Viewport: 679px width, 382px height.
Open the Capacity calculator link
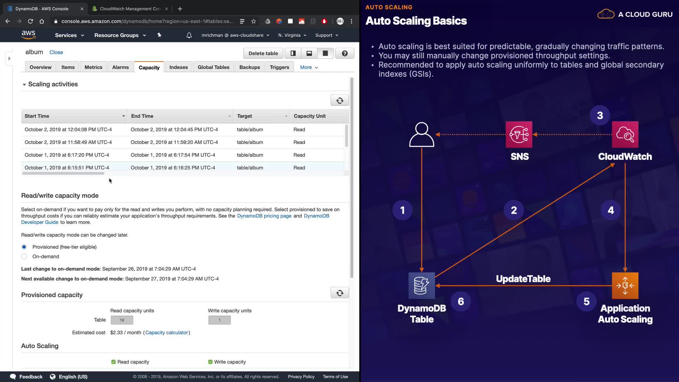click(167, 332)
